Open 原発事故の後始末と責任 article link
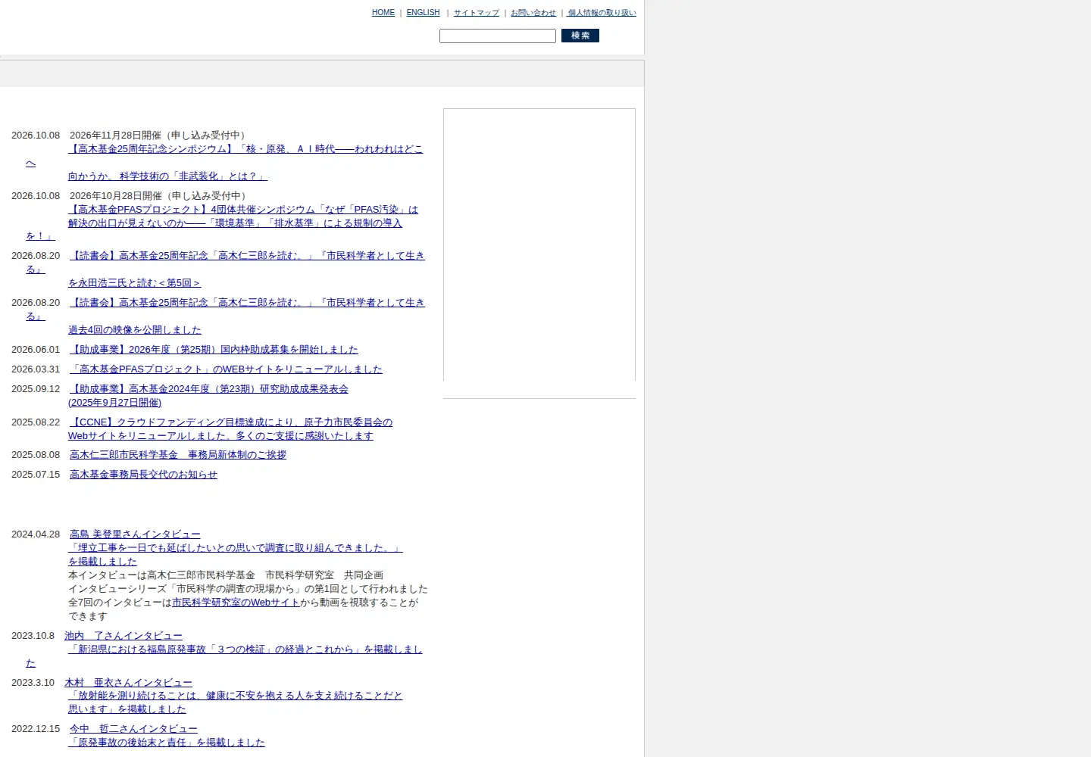 point(167,743)
